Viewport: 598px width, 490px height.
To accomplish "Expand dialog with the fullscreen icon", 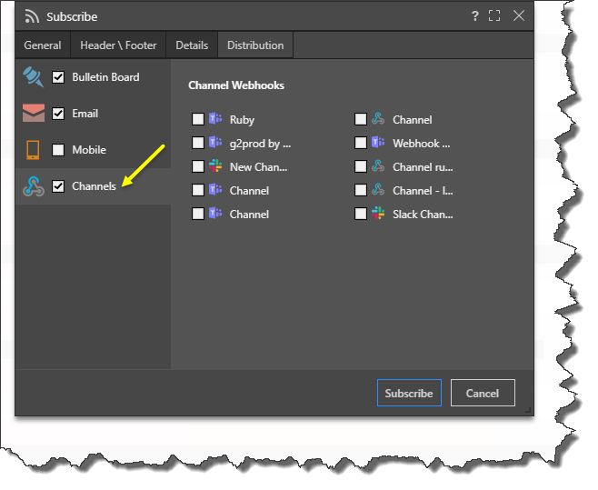I will pyautogui.click(x=495, y=16).
